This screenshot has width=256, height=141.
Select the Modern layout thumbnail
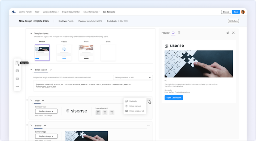(42, 52)
